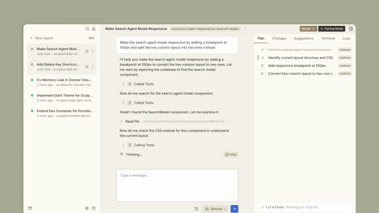Toggle the right side panel icon

351,29
